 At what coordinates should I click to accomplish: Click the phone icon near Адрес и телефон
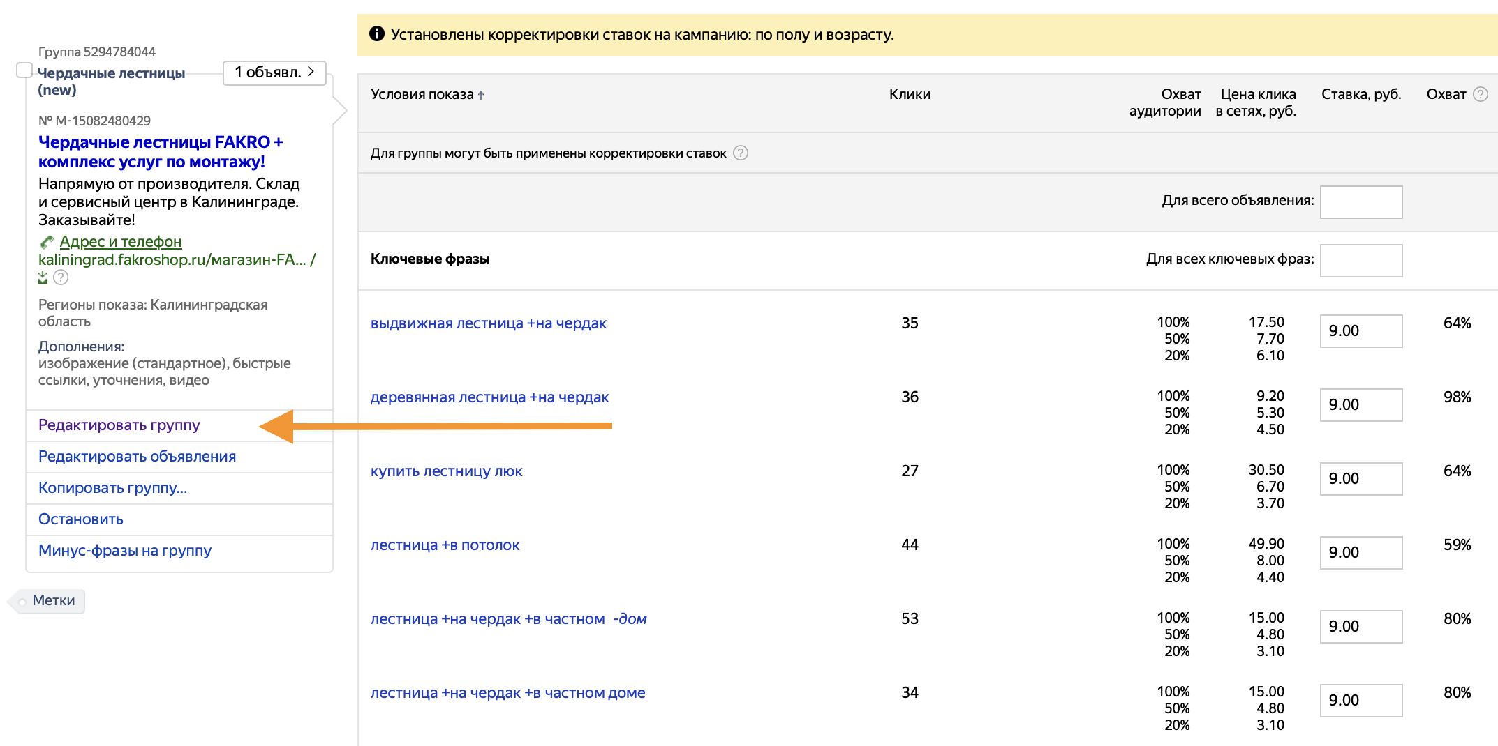click(x=47, y=242)
